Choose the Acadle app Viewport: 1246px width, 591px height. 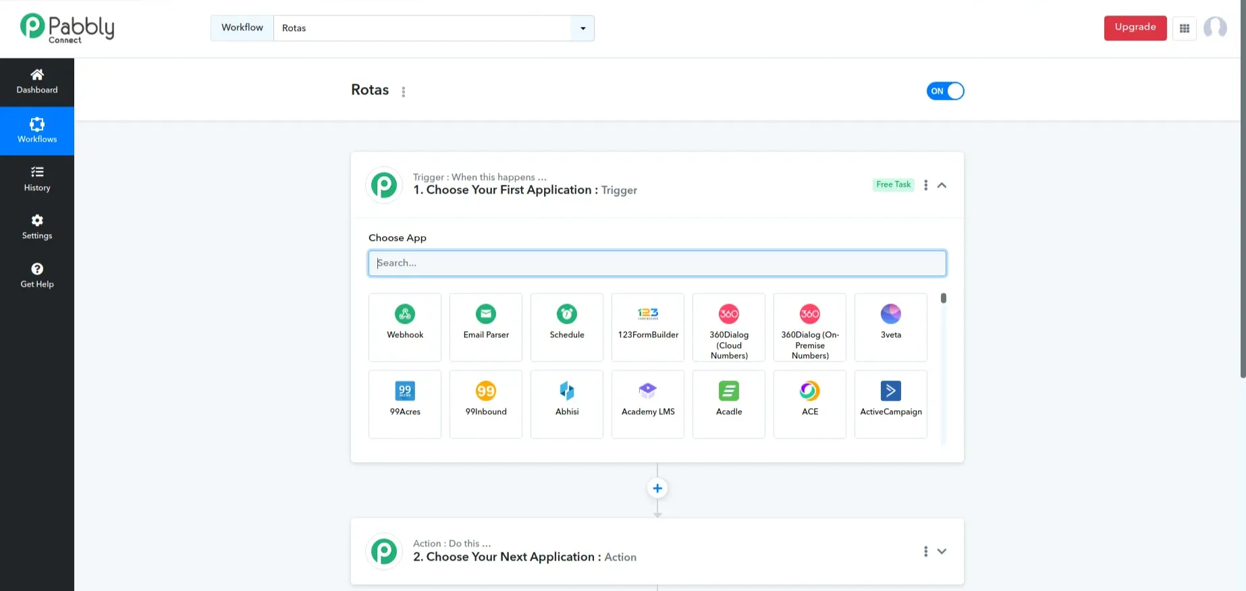(729, 404)
